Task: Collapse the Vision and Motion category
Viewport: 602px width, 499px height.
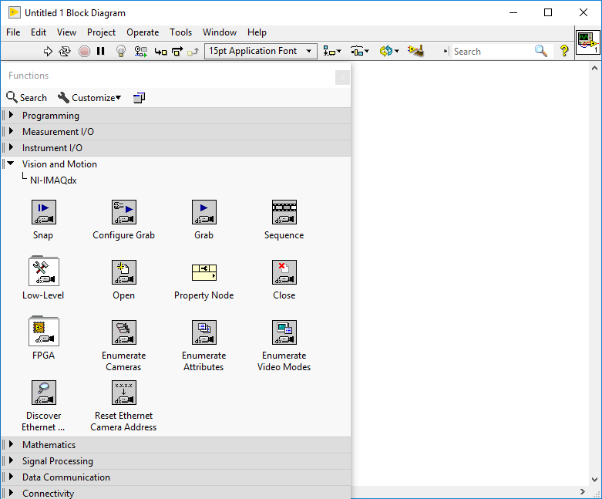Action: tap(11, 164)
